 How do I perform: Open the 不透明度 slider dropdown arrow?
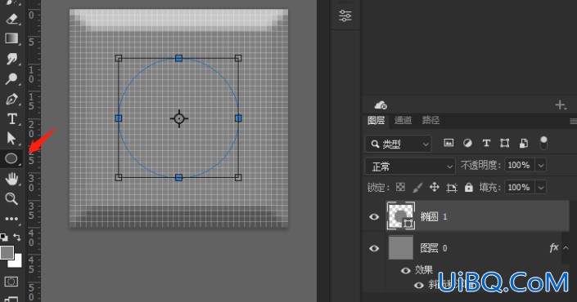click(540, 166)
